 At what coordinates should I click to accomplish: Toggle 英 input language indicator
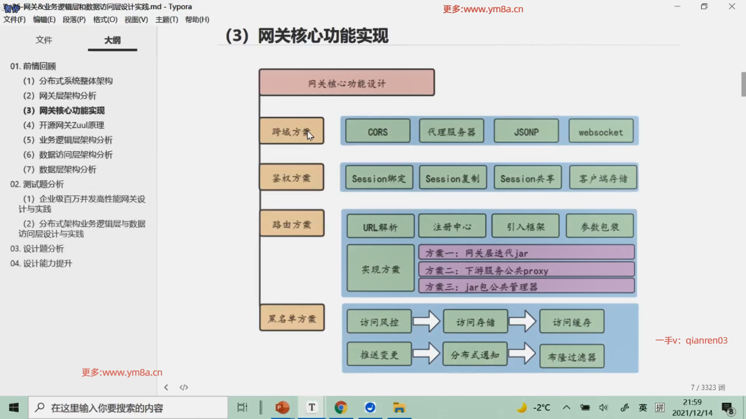pyautogui.click(x=643, y=407)
